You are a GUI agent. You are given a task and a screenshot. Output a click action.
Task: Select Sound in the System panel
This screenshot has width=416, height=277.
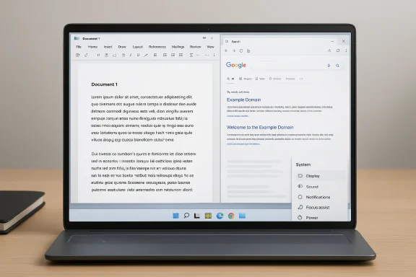320,187
